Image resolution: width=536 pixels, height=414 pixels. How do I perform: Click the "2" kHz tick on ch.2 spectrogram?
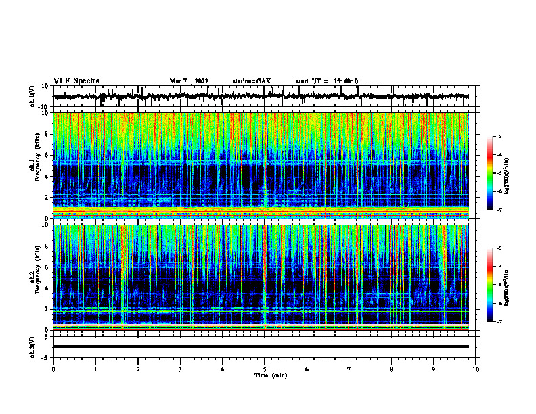(x=48, y=309)
